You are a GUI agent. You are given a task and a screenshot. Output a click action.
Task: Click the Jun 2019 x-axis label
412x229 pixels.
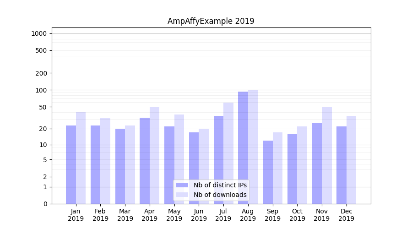199,215
